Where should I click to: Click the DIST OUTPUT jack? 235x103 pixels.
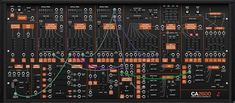(x=178, y=66)
